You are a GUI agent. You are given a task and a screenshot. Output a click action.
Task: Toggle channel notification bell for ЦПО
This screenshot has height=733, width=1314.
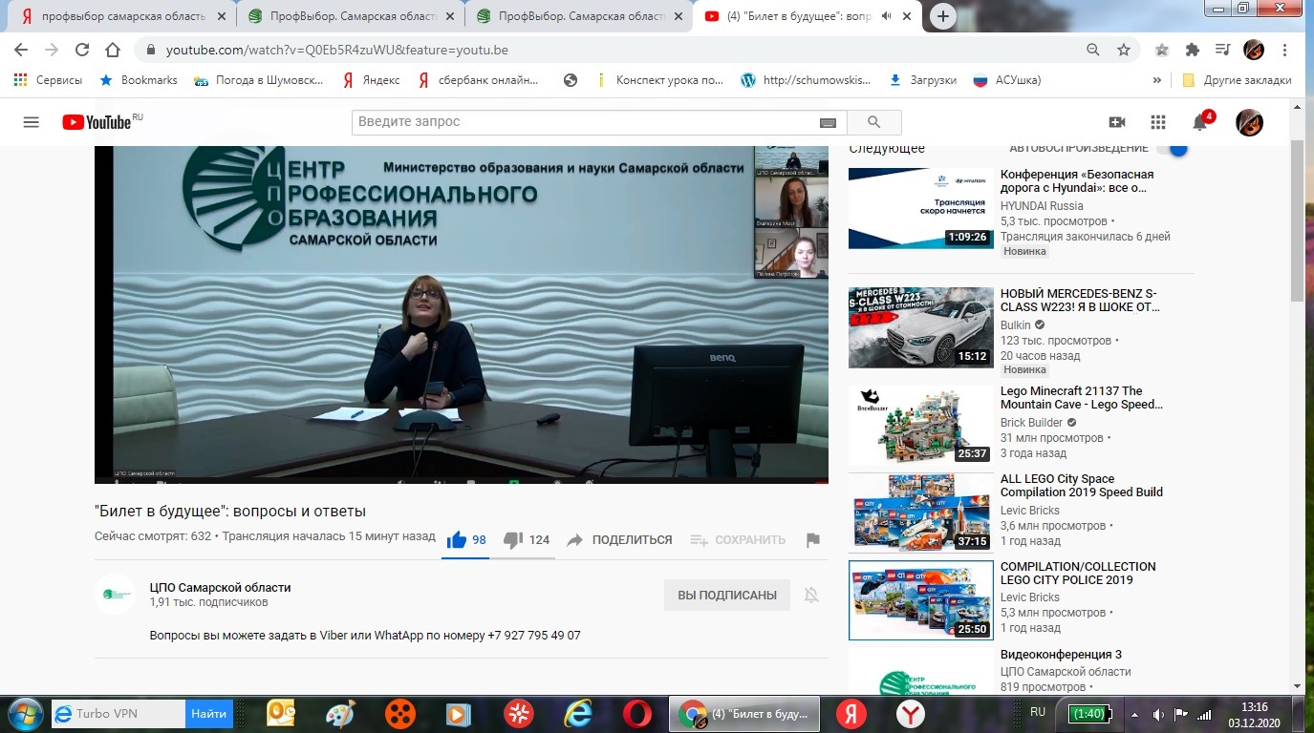click(811, 595)
